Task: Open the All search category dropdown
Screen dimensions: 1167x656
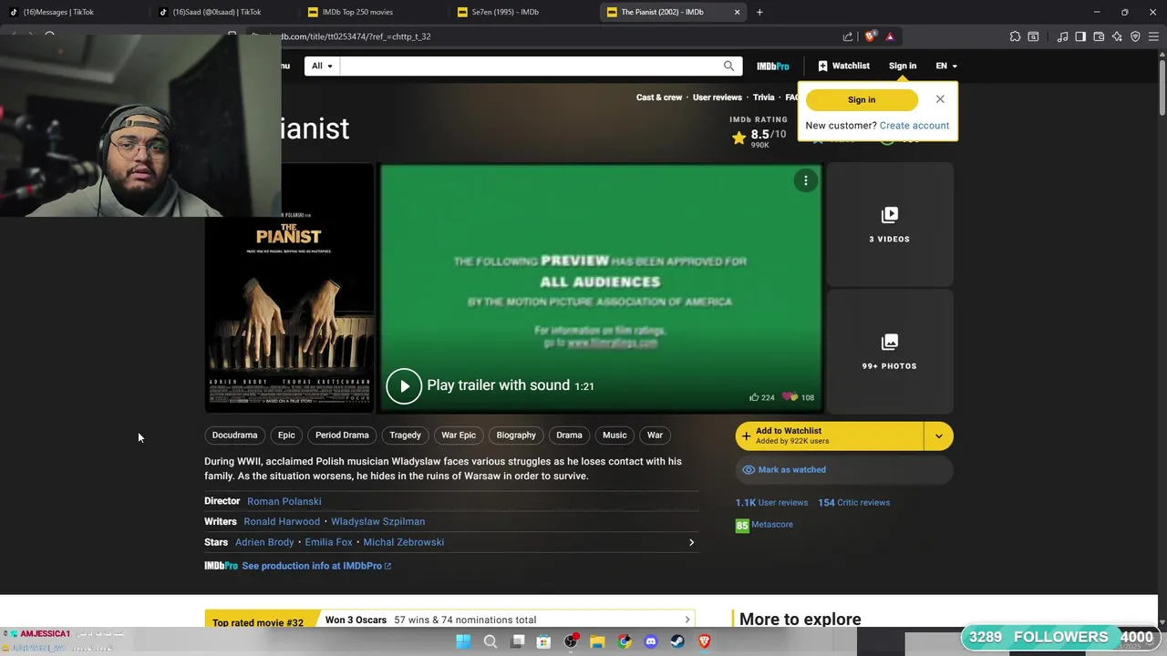Action: [x=322, y=66]
